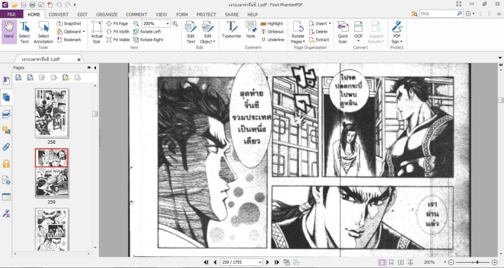504x268 pixels.
Task: Switch to the COMMENT tab
Action: click(137, 14)
